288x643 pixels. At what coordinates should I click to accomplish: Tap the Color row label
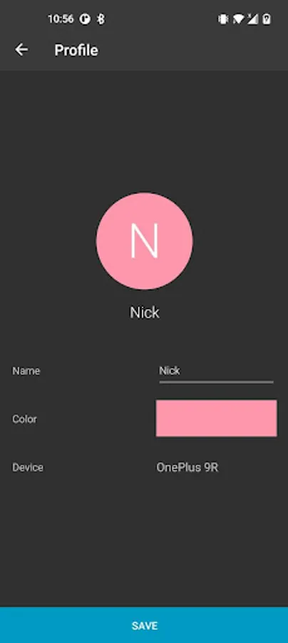[x=24, y=419]
